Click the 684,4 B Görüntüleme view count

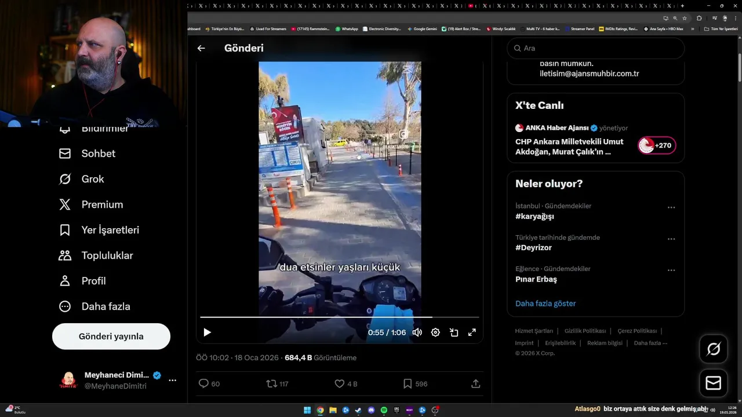point(321,358)
